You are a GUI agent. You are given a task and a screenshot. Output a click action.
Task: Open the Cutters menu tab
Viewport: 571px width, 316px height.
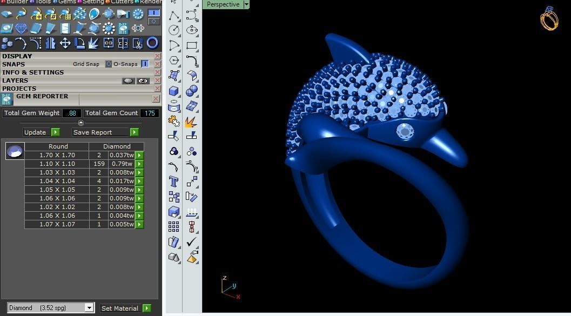[x=120, y=2]
